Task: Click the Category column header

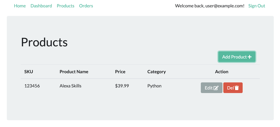Action: coord(157,72)
